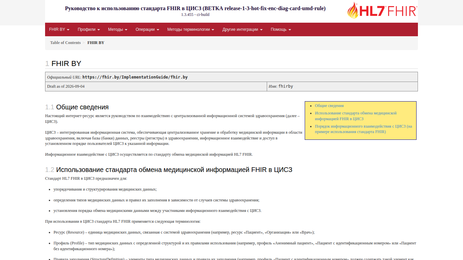Image resolution: width=463 pixels, height=260 pixels.
Task: Follow the Общие сведения contents link
Action: tap(329, 106)
